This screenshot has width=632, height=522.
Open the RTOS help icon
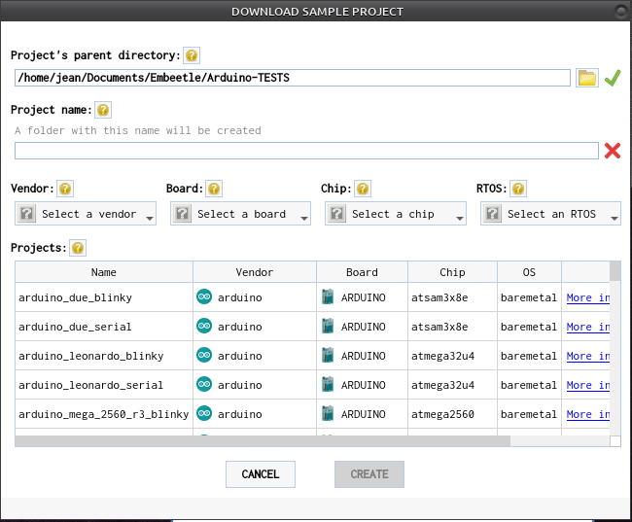point(518,189)
